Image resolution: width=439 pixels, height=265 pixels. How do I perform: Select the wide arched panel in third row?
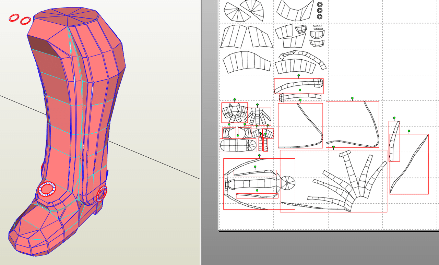[x=247, y=62]
